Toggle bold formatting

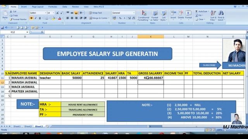pos(31,18)
